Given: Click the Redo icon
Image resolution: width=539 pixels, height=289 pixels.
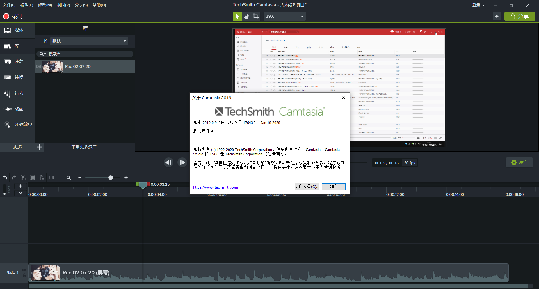Looking at the screenshot, I should pos(14,178).
